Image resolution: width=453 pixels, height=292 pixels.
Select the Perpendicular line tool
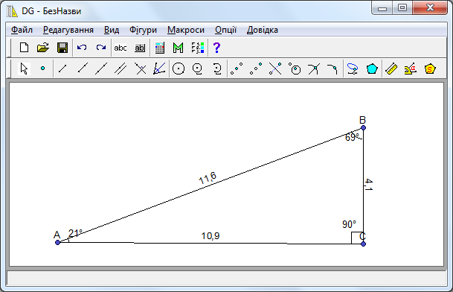coord(141,69)
